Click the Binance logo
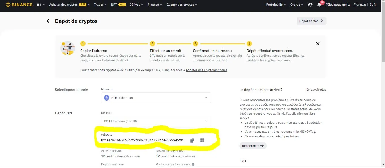 (x=19, y=5)
